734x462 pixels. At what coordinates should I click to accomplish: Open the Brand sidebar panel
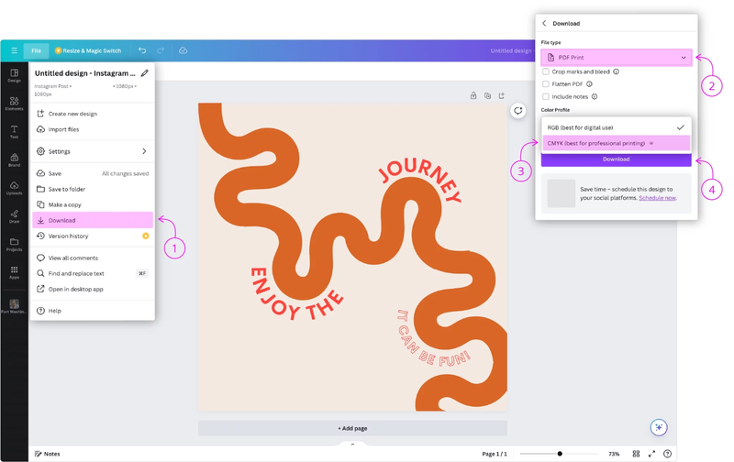tap(14, 159)
